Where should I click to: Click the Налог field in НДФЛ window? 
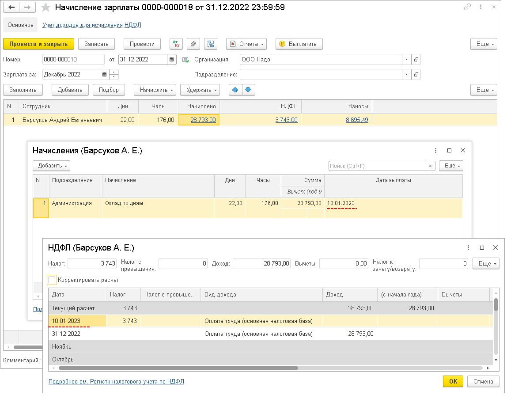(92, 263)
